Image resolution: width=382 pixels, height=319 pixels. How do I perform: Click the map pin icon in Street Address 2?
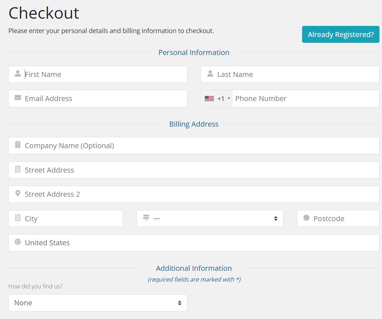pos(18,193)
